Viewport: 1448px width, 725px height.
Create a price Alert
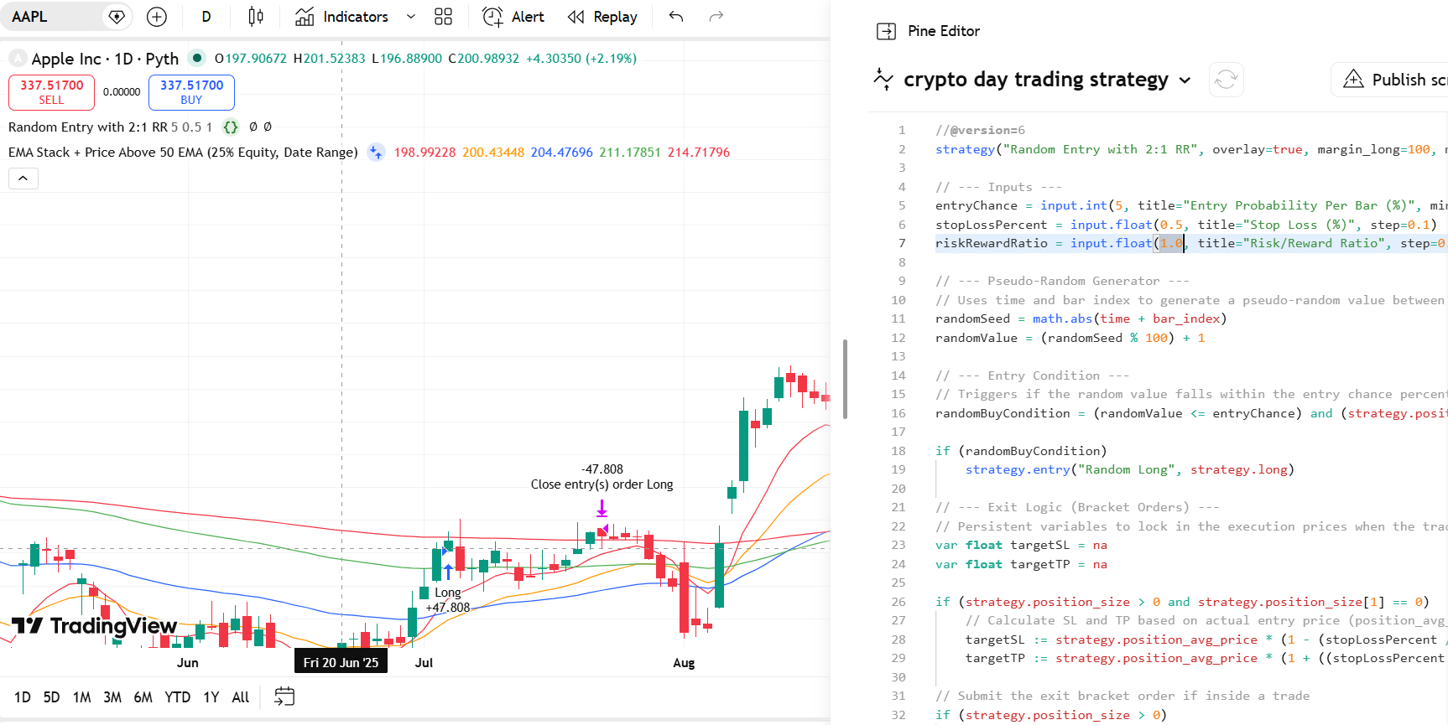(513, 17)
